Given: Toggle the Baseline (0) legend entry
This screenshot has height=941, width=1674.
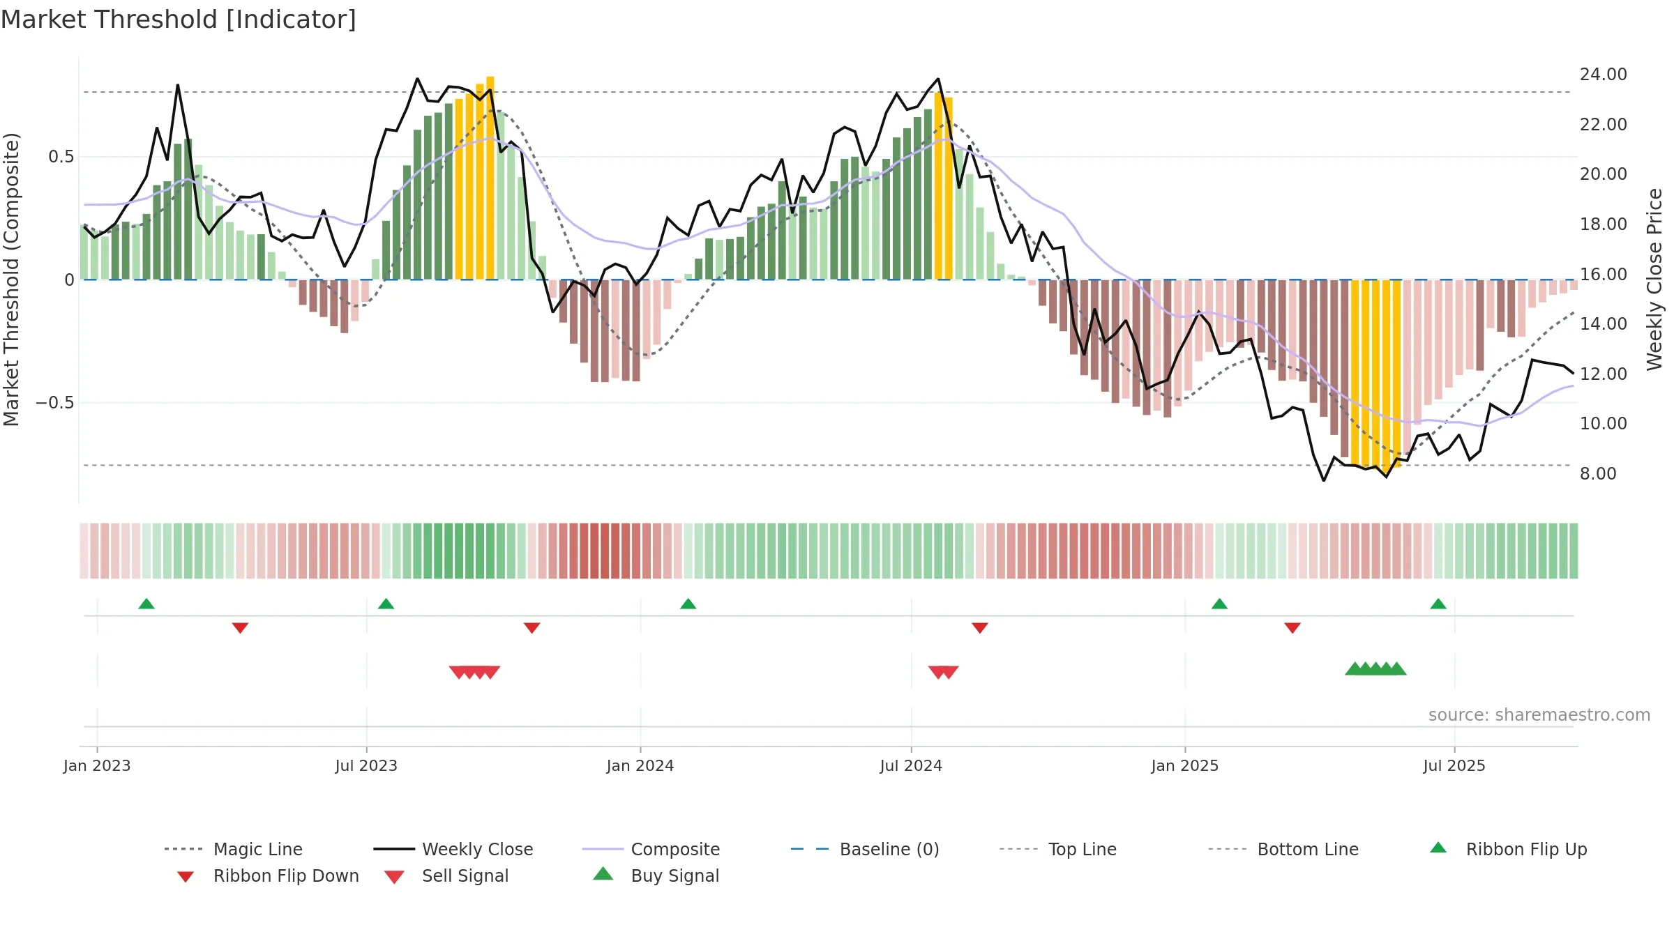Looking at the screenshot, I should (865, 849).
